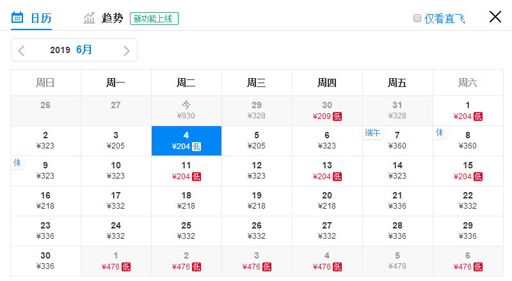Go to previous month with left chevron

tap(22, 51)
